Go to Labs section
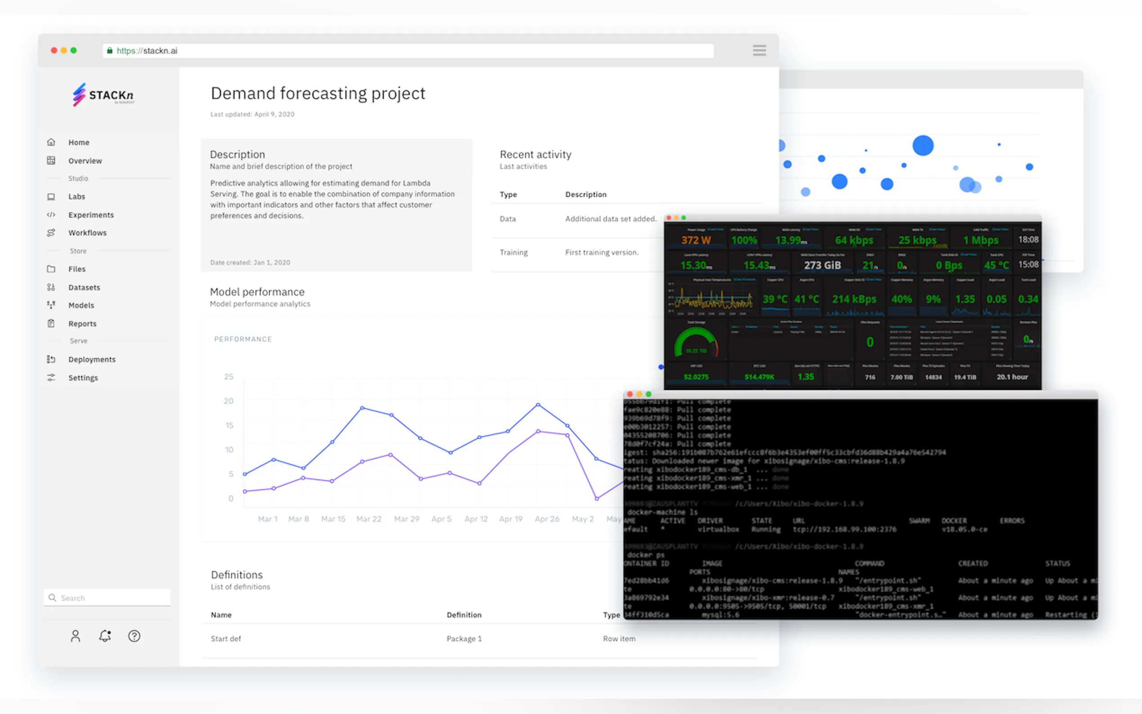 76,196
